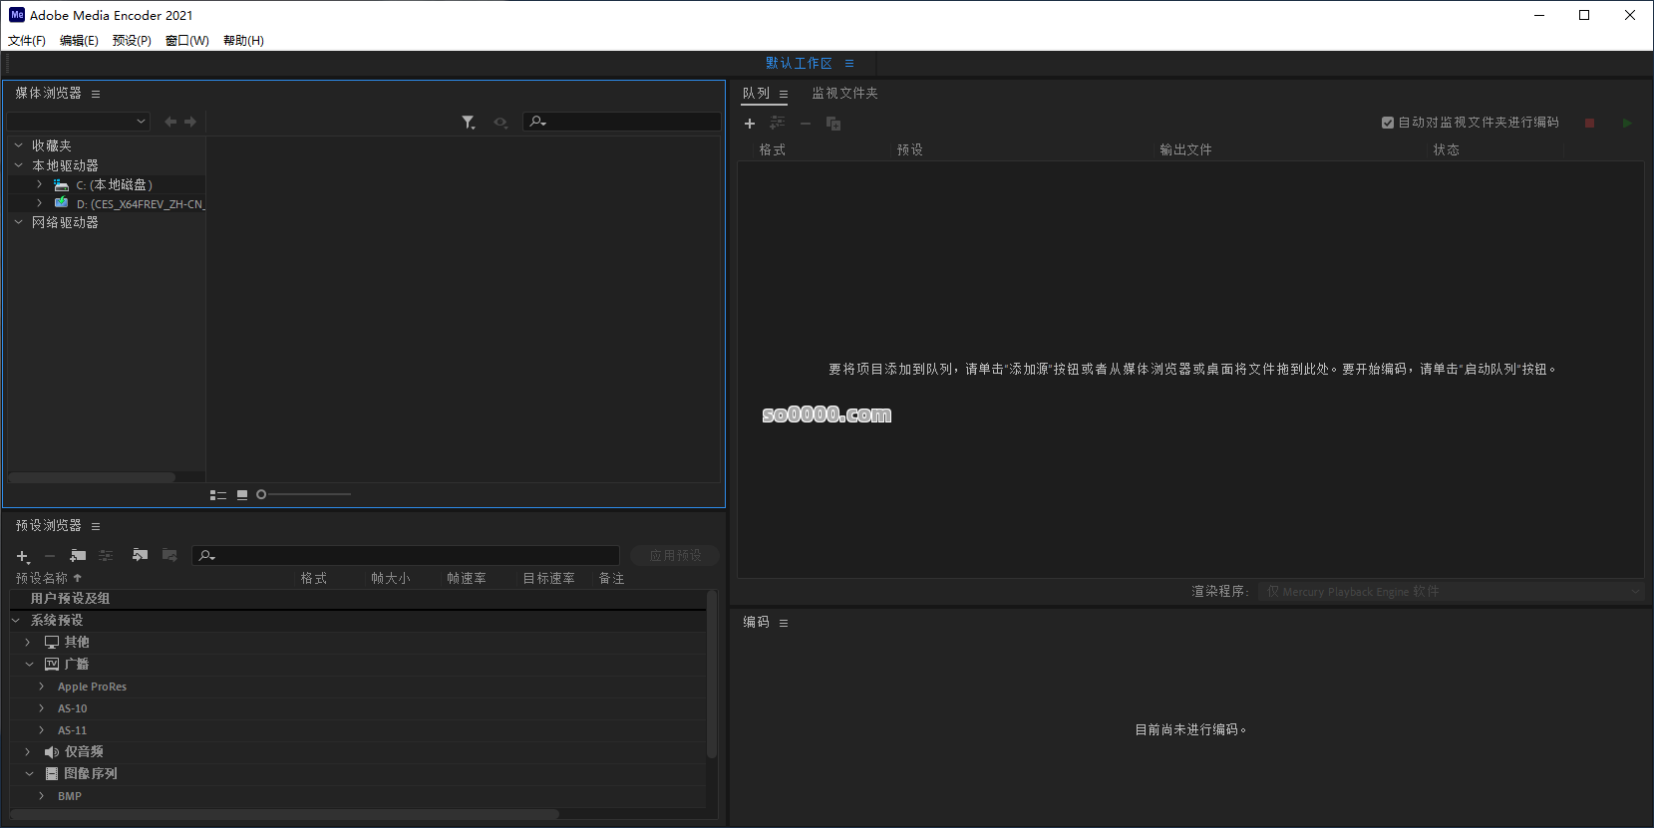The image size is (1654, 828).
Task: Click the new preset group folder icon
Action: tap(78, 556)
